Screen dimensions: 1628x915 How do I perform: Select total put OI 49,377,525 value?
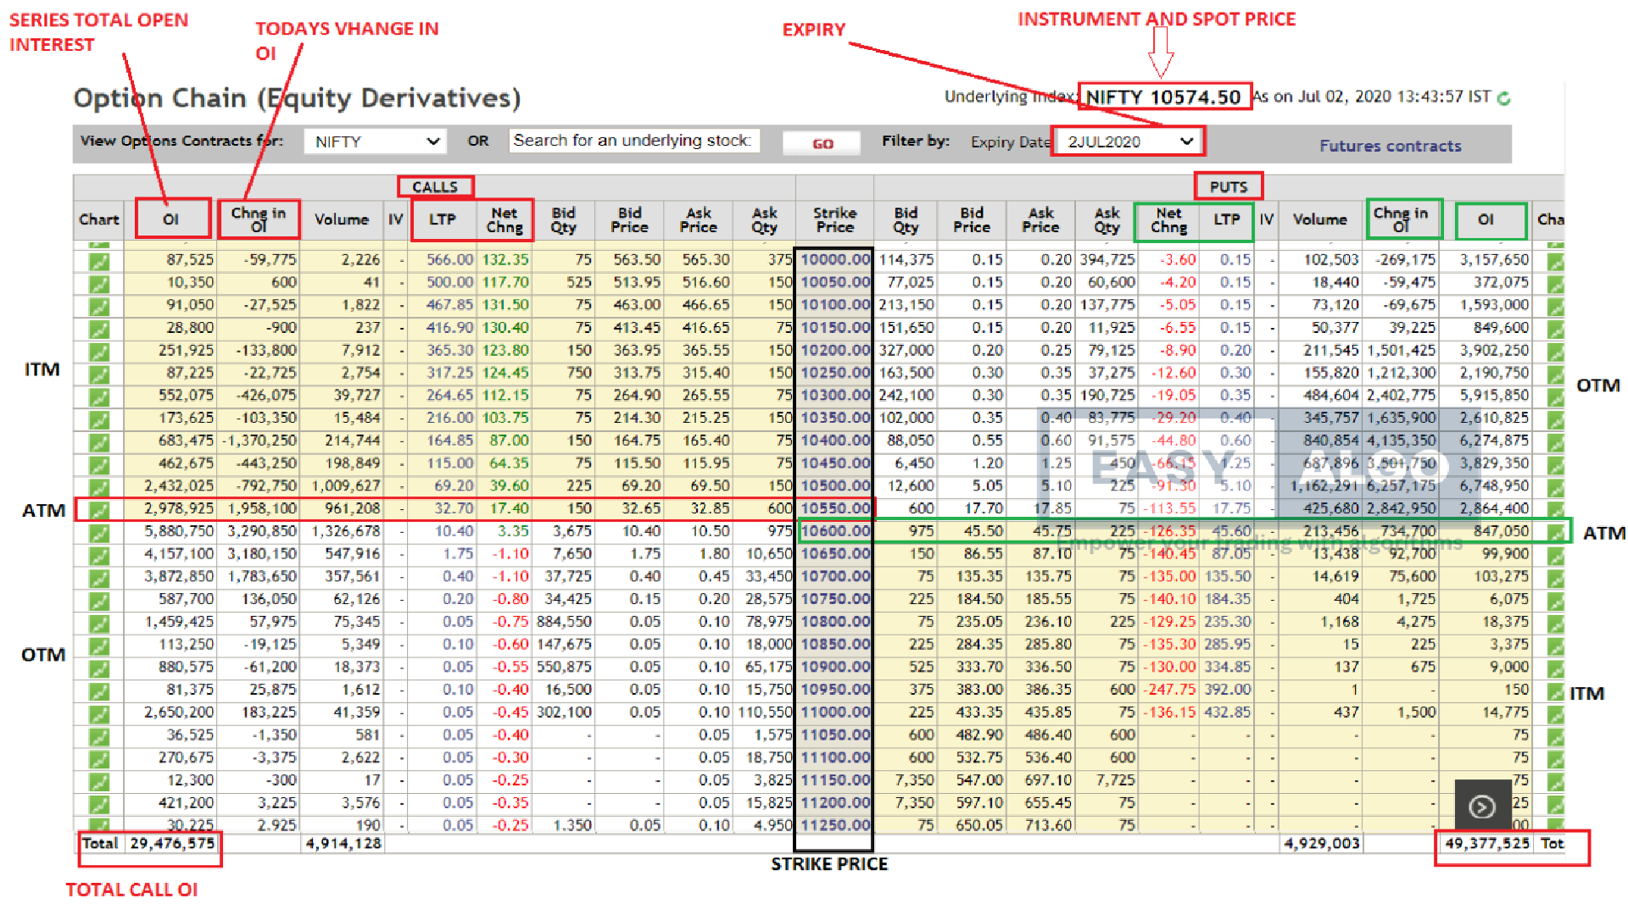(x=1487, y=843)
